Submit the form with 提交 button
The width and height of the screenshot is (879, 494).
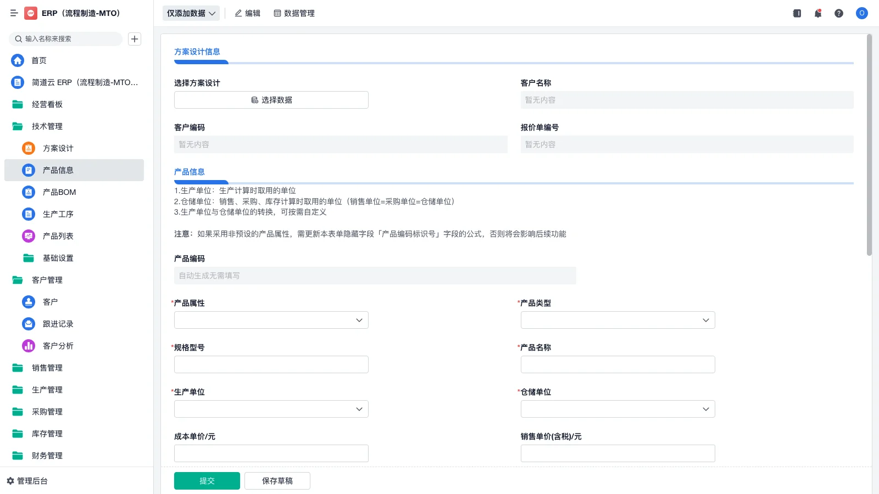coord(207,480)
